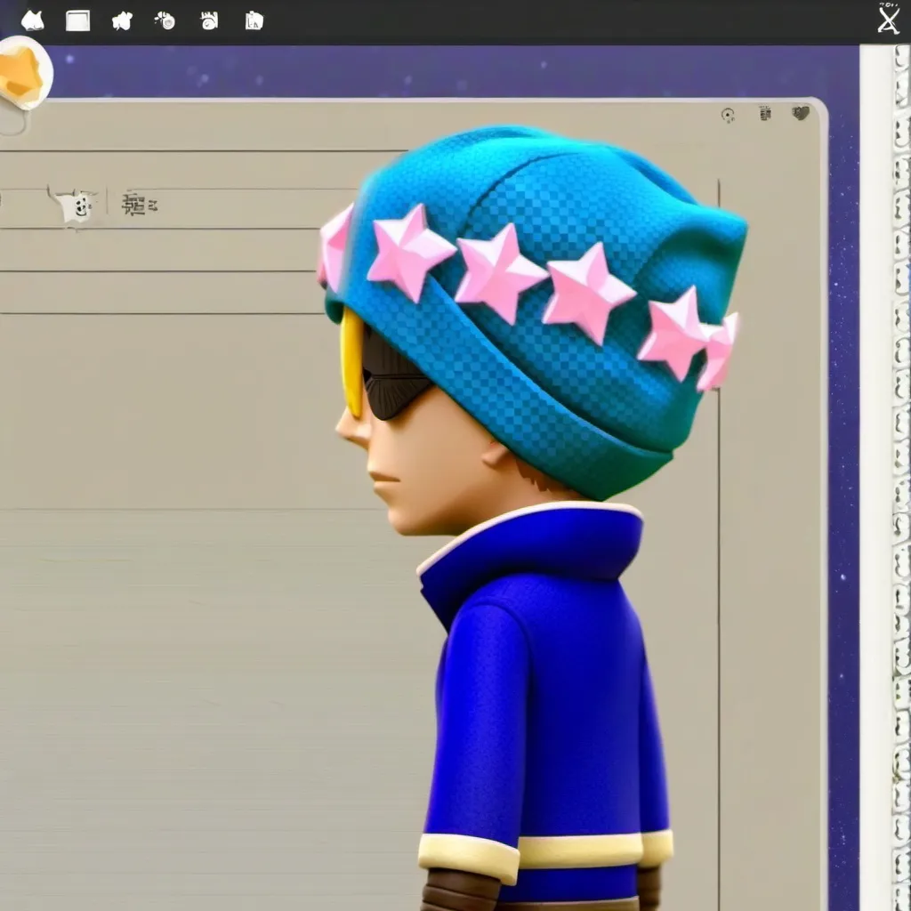
Task: Click the small list icon beside the heart
Action: coord(765,113)
